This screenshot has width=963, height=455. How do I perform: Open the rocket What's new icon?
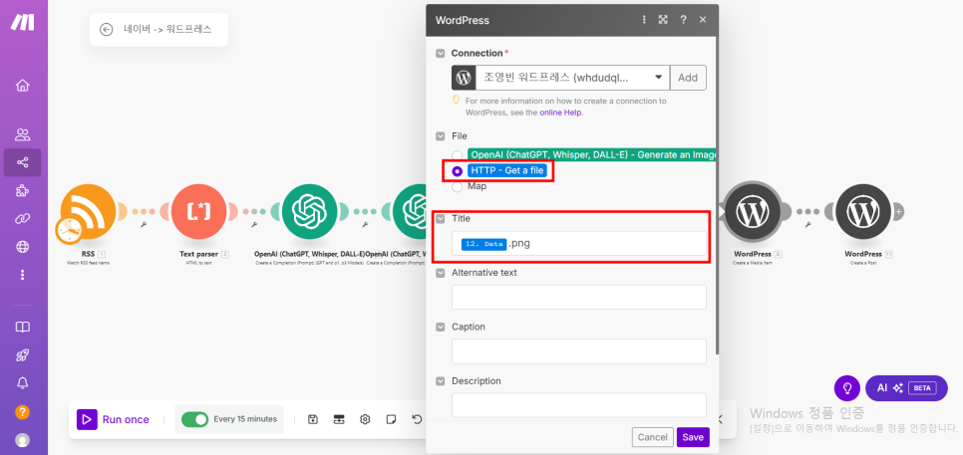click(x=23, y=355)
